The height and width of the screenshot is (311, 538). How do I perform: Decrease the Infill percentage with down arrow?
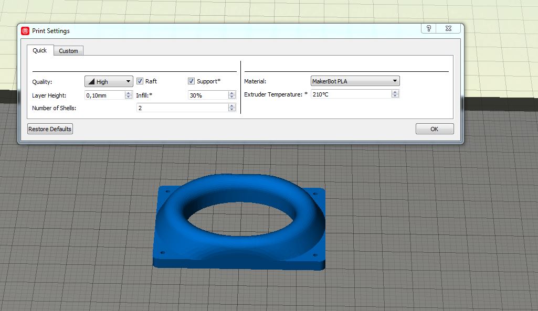point(232,97)
